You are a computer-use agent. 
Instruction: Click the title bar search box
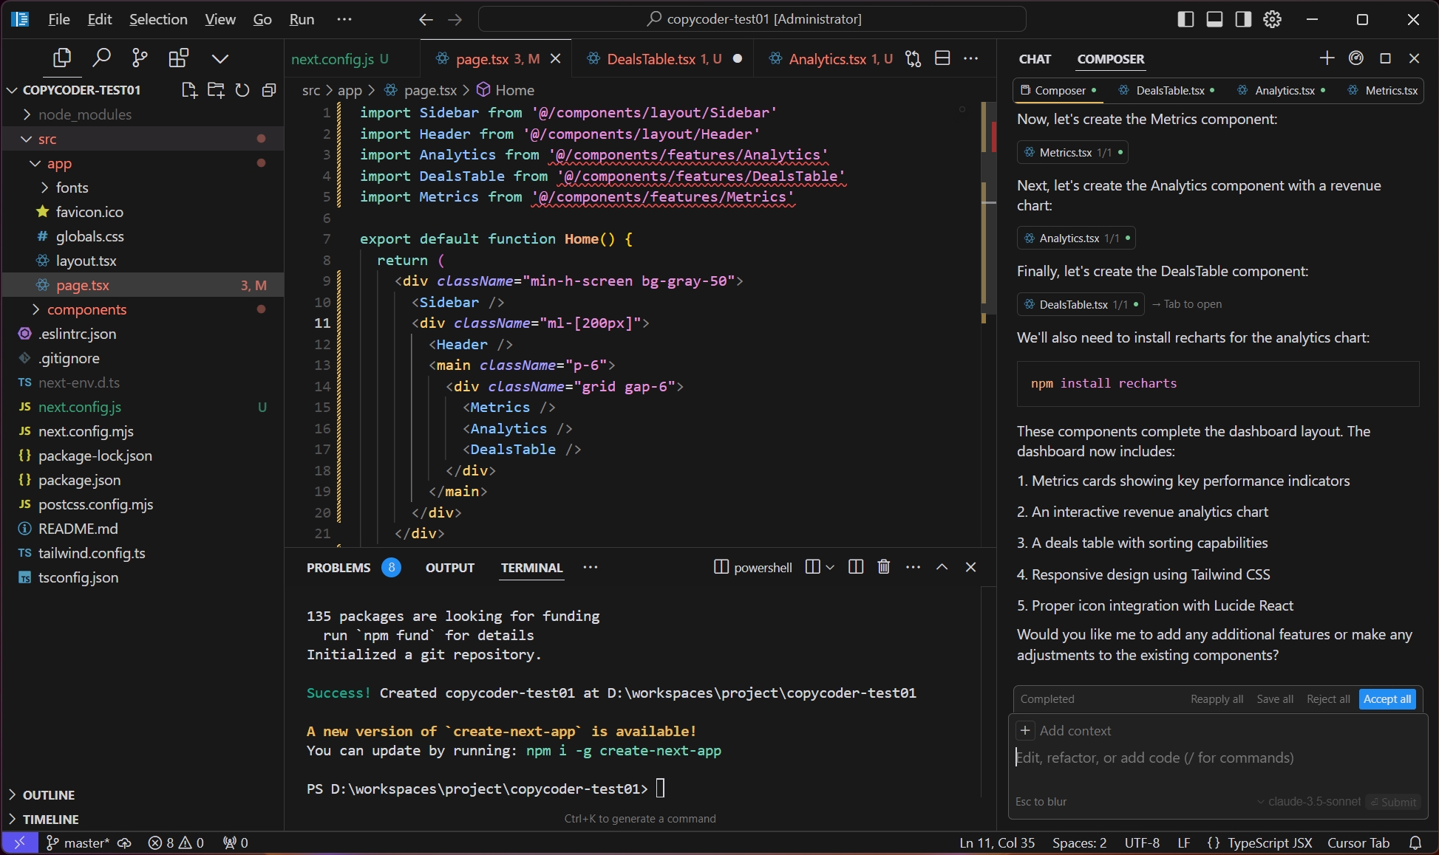752,19
